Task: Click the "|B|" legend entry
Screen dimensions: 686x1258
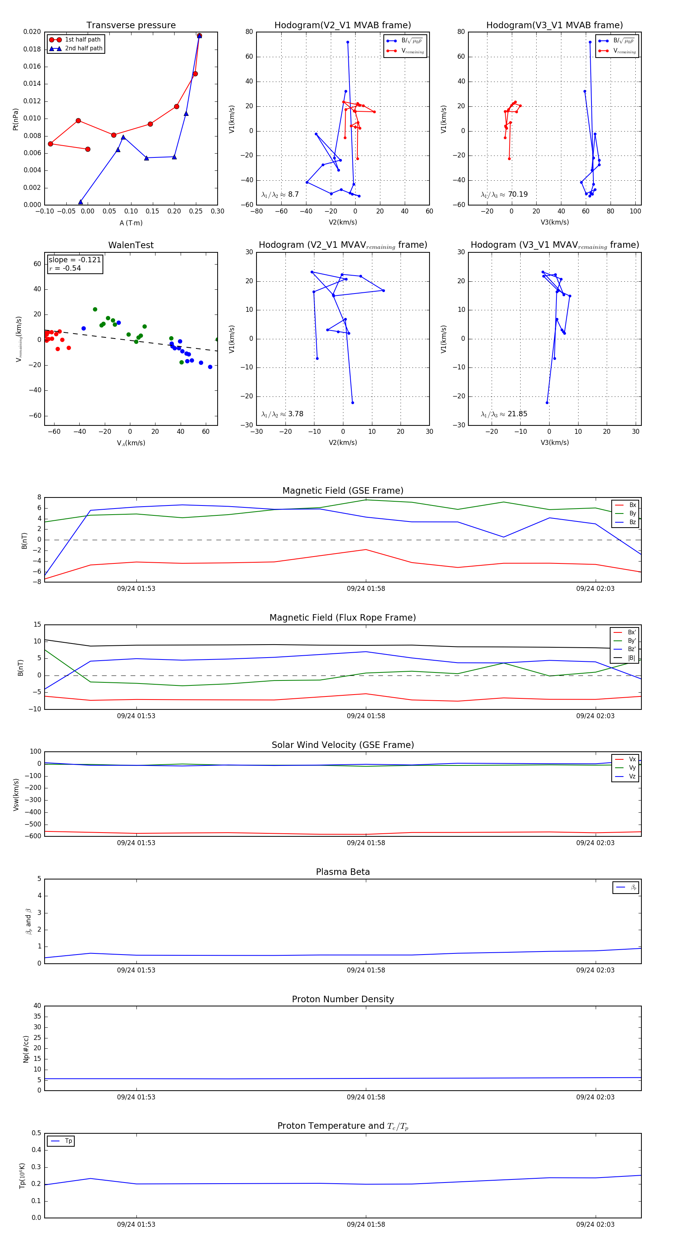Action: [625, 658]
